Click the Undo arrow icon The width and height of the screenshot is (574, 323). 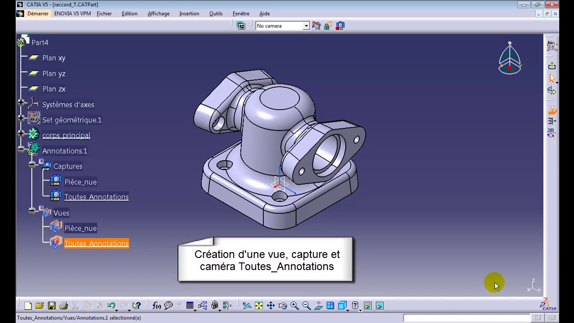[111, 306]
